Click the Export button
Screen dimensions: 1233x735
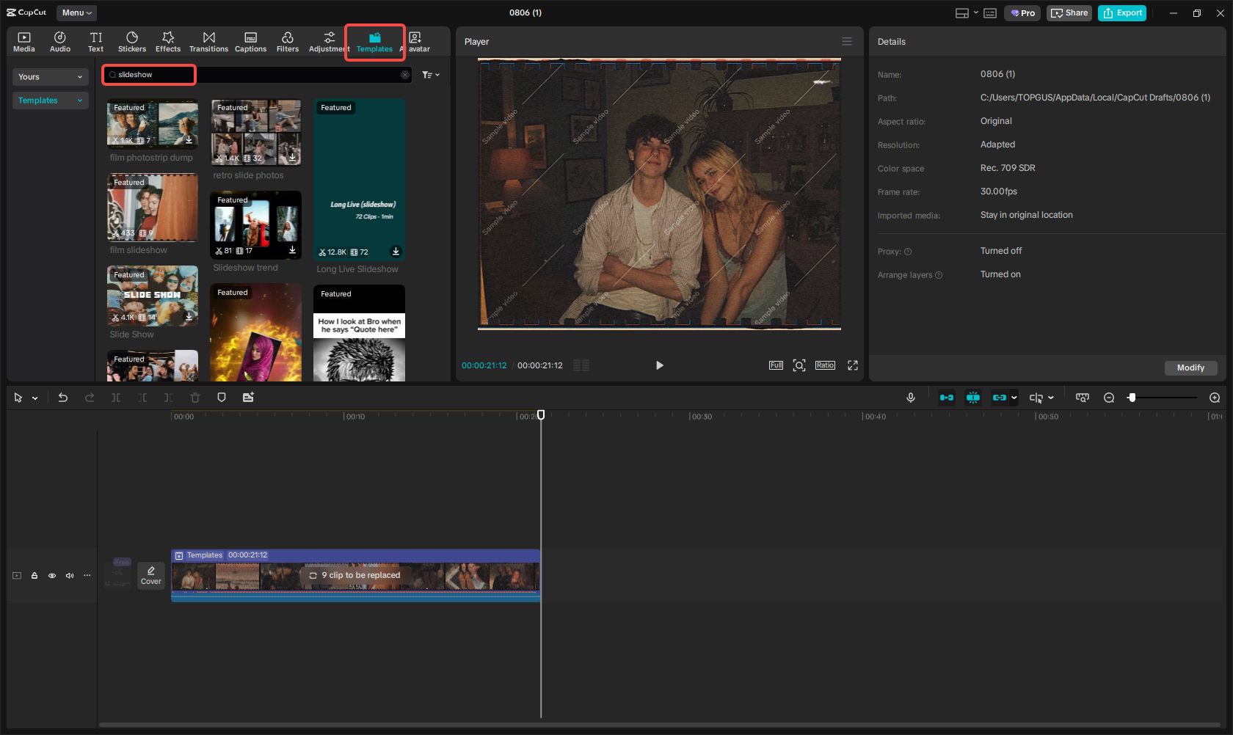point(1121,12)
